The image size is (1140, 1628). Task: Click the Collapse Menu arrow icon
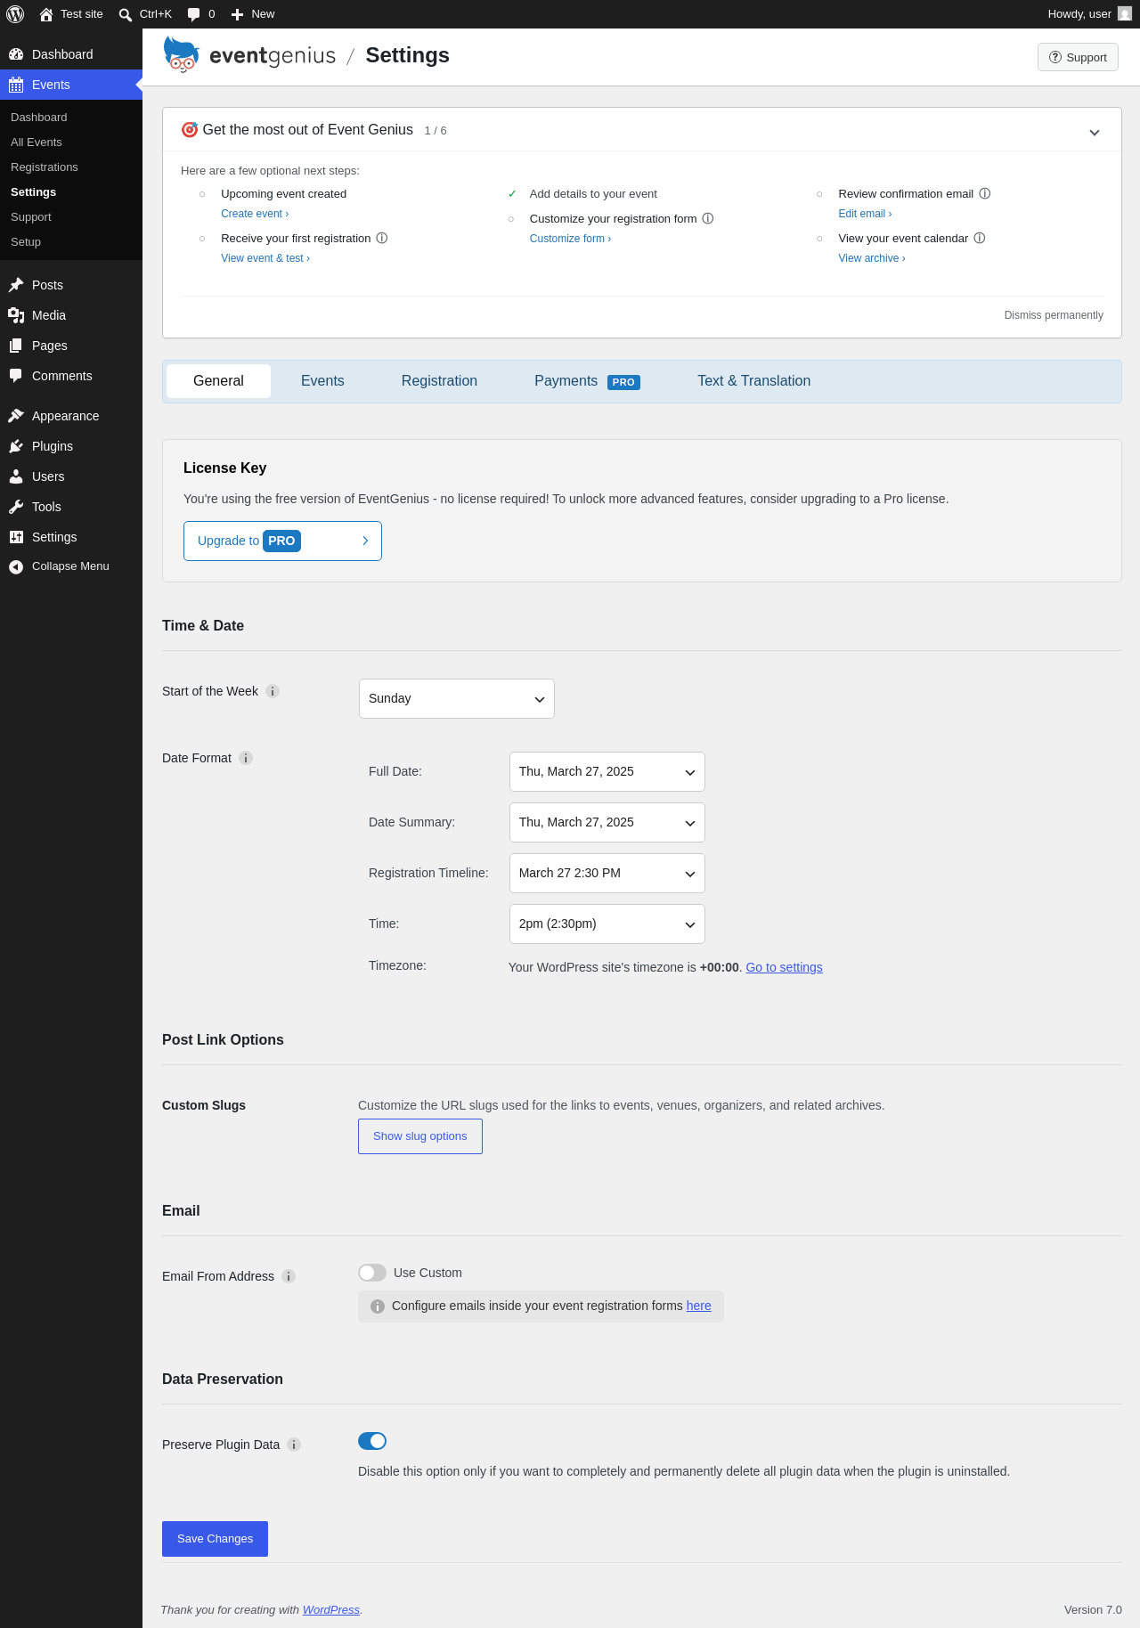click(x=16, y=566)
